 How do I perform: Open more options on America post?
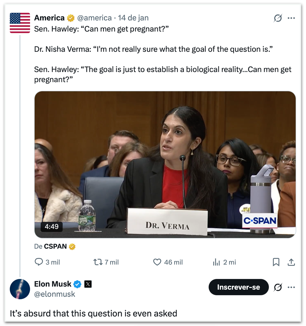(291, 18)
